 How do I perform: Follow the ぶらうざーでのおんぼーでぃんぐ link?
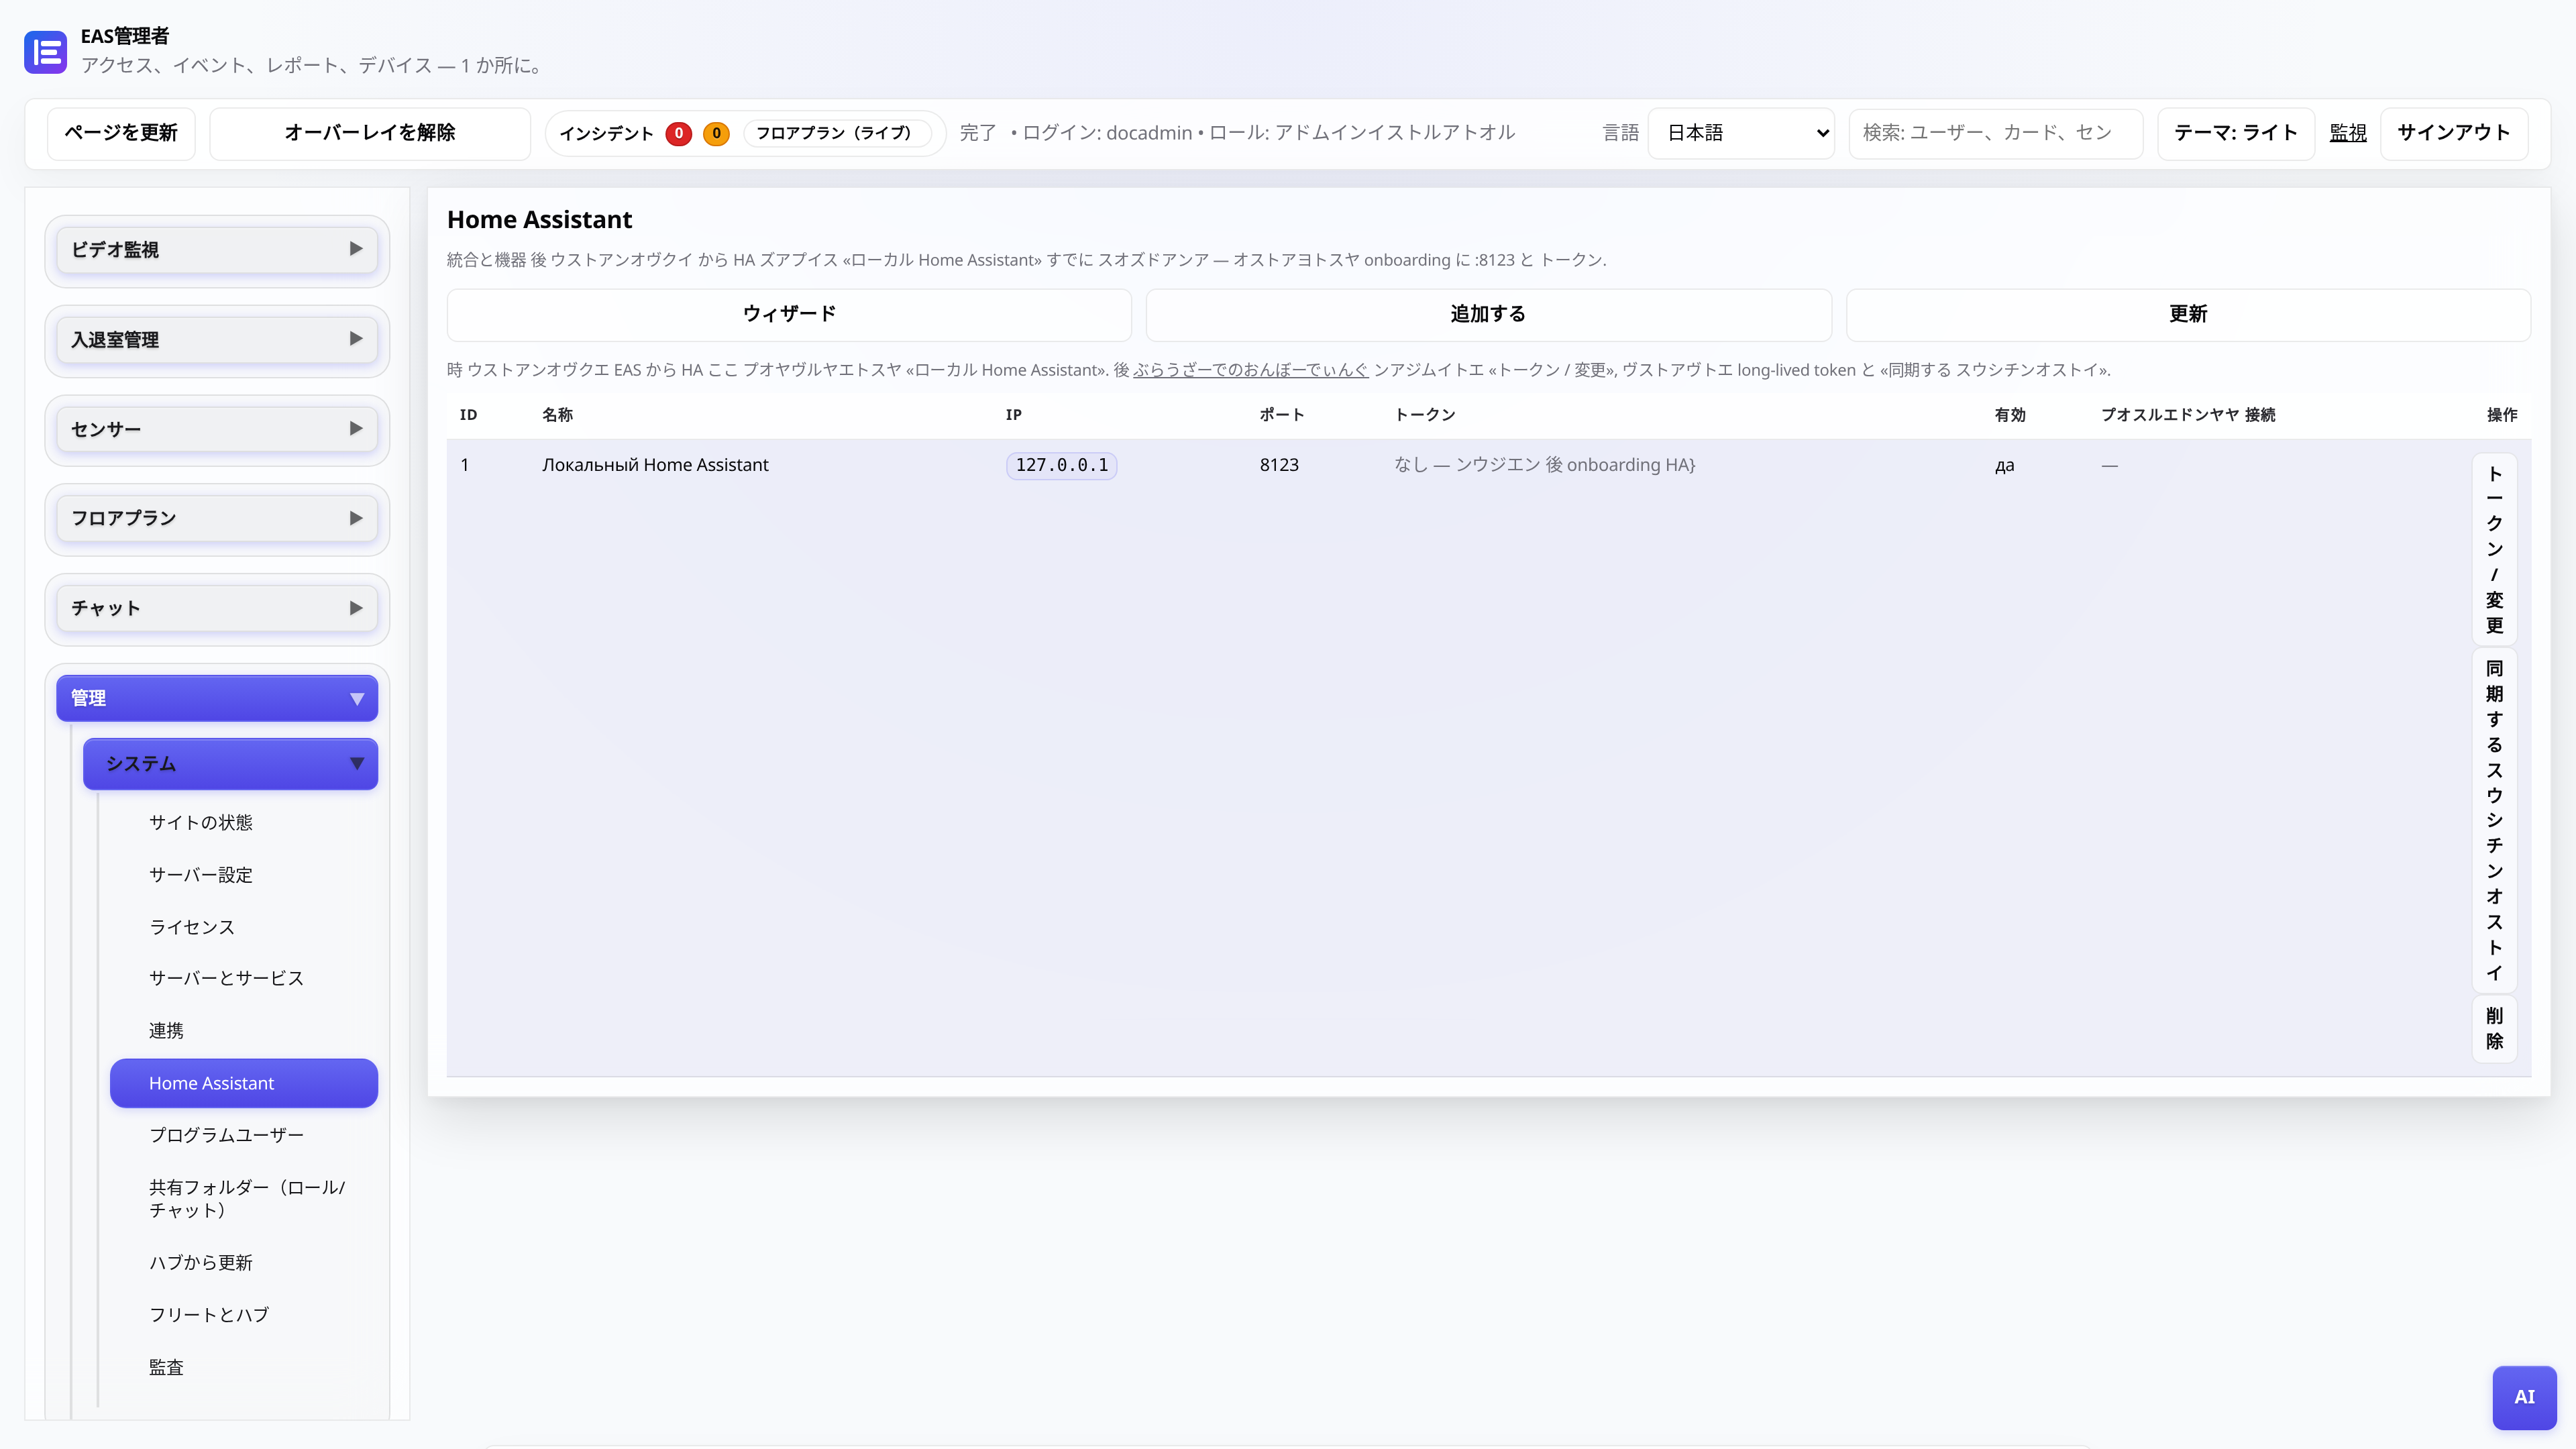[x=1250, y=370]
